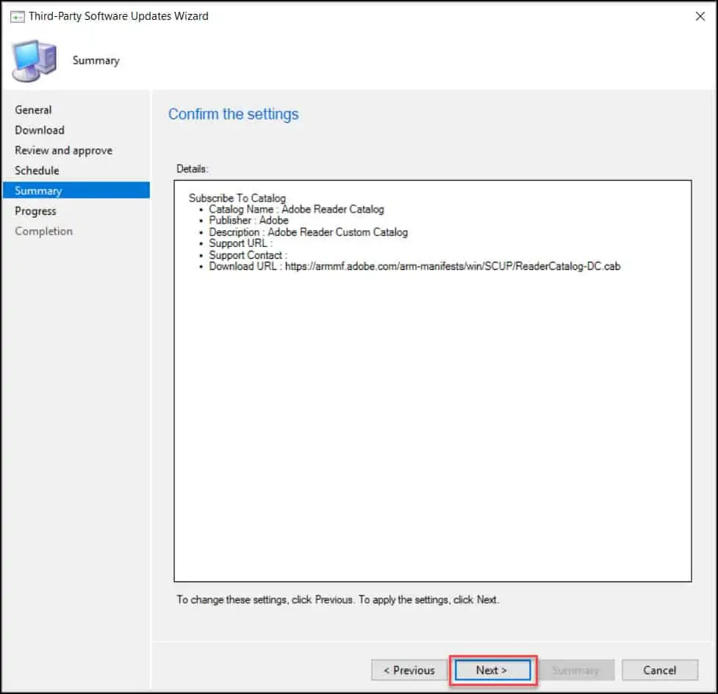Click the 'To change these settings' instruction text
Image resolution: width=718 pixels, height=694 pixels.
[x=338, y=600]
